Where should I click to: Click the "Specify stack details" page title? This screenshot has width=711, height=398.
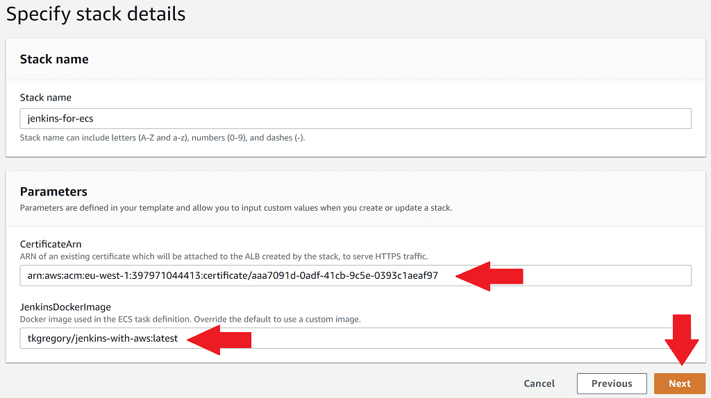[x=96, y=14]
